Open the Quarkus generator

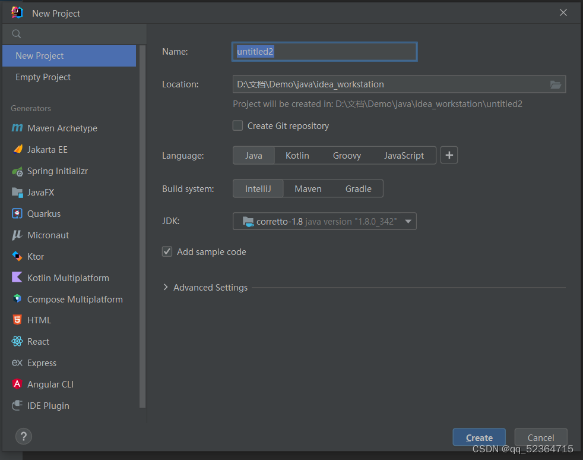(69, 214)
